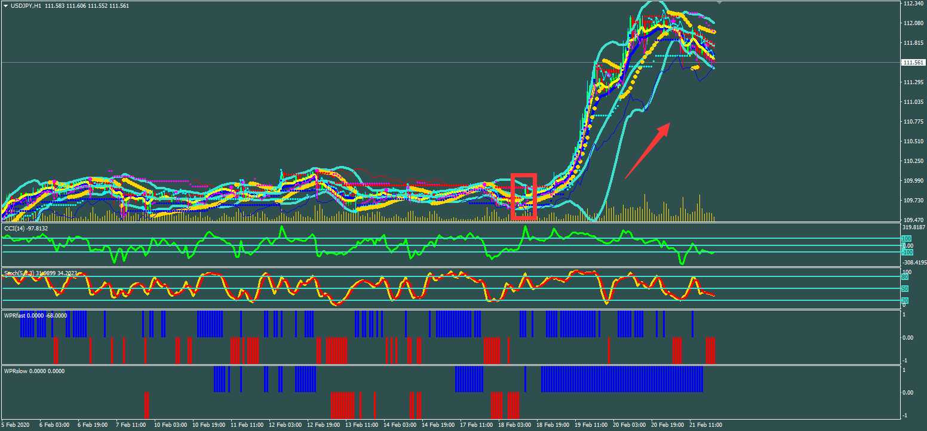This screenshot has height=431, width=927.
Task: Click the gray chart shift marker triangle
Action: coord(719,3)
